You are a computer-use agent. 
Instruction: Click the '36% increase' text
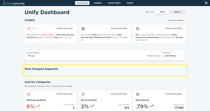[x=48, y=35]
